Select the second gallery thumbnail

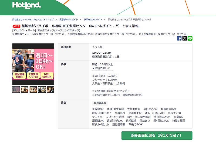[x=25, y=90]
